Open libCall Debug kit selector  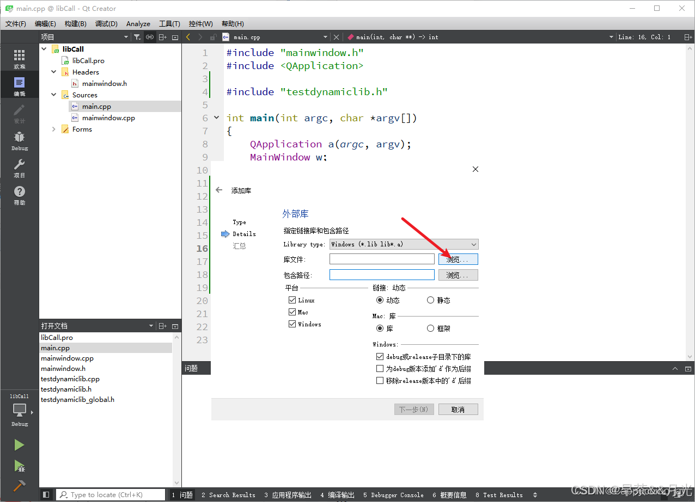coord(19,411)
